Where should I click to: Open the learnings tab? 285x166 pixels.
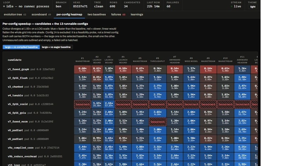tap(137, 14)
